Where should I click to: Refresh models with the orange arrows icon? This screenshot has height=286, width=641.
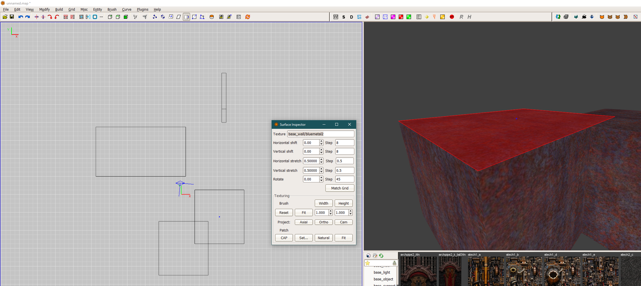click(248, 17)
